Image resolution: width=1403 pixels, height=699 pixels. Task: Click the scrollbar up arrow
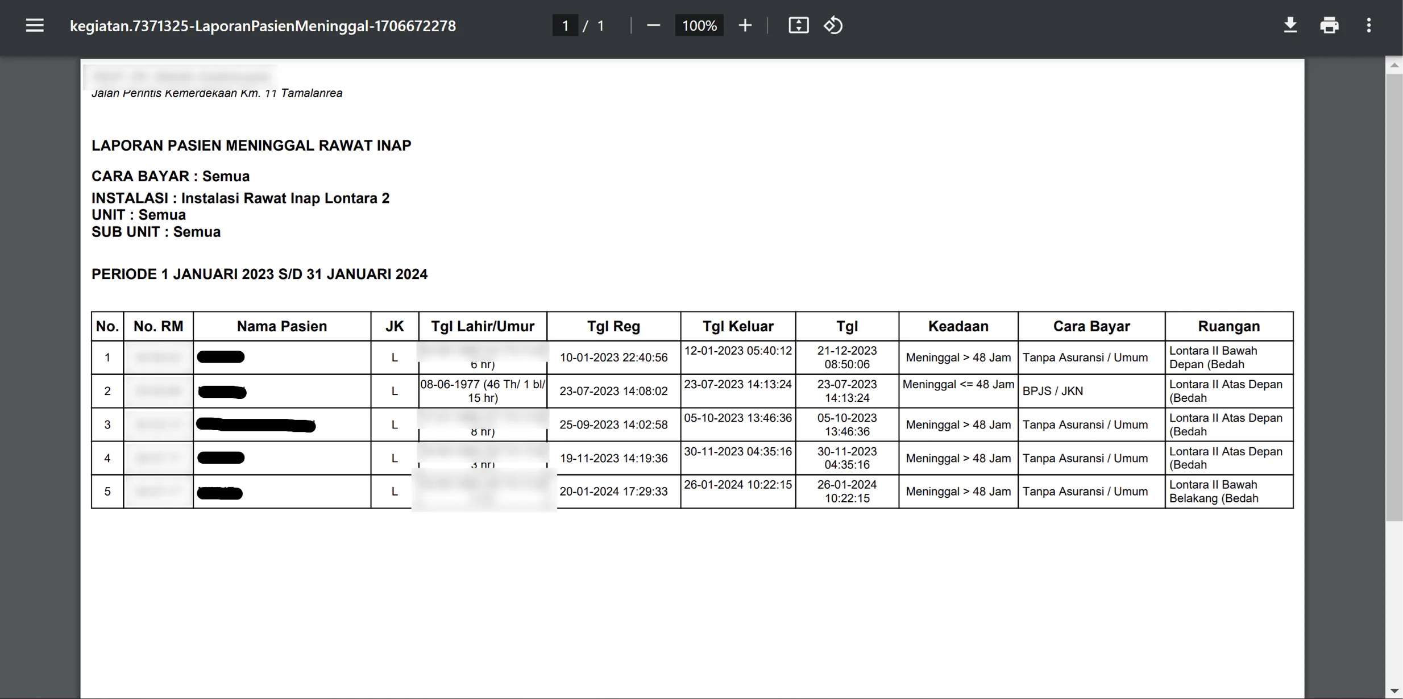point(1394,65)
